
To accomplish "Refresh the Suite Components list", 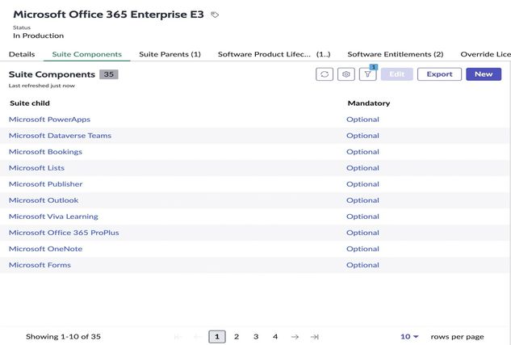I will coord(325,74).
